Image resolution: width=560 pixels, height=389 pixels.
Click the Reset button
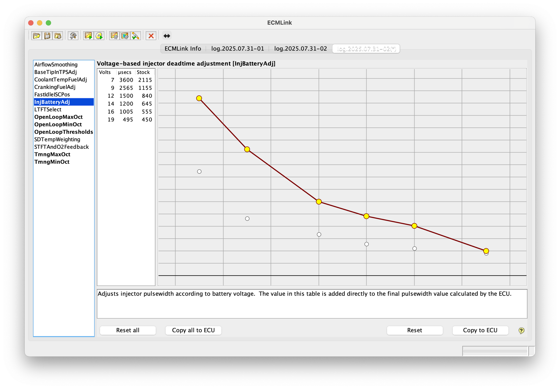coord(415,330)
